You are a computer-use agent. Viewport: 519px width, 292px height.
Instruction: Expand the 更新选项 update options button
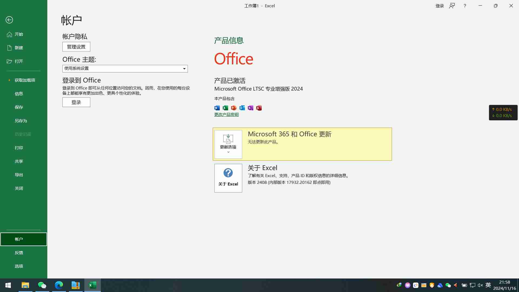pos(228,144)
